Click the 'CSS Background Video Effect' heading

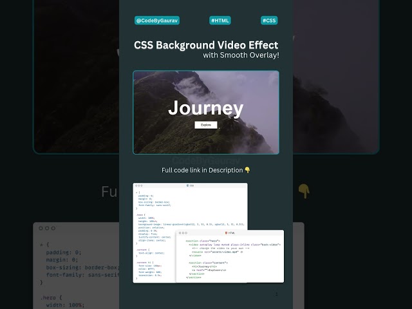[x=206, y=45]
